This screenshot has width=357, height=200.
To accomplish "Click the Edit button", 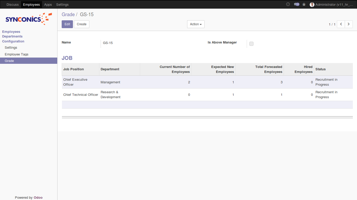I will pos(67,24).
